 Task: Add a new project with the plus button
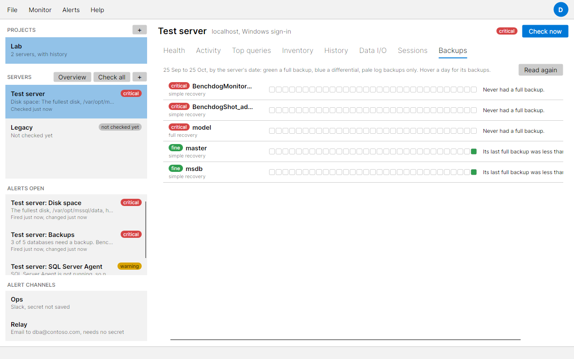pyautogui.click(x=139, y=30)
